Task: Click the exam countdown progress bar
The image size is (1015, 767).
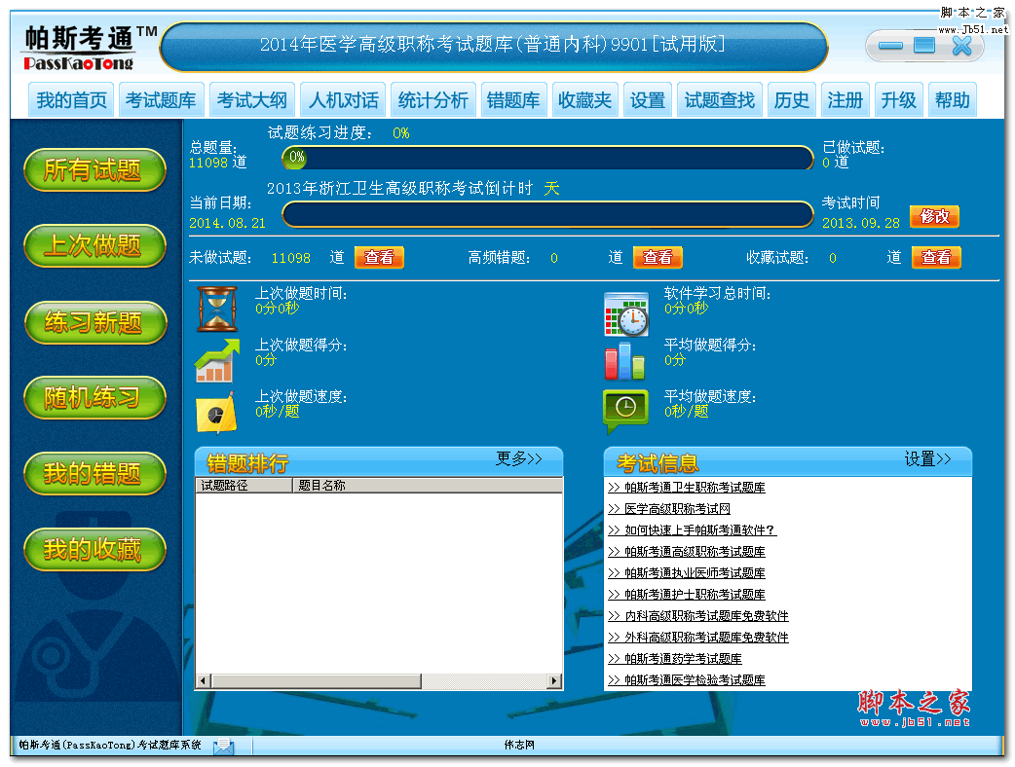Action: click(x=547, y=214)
